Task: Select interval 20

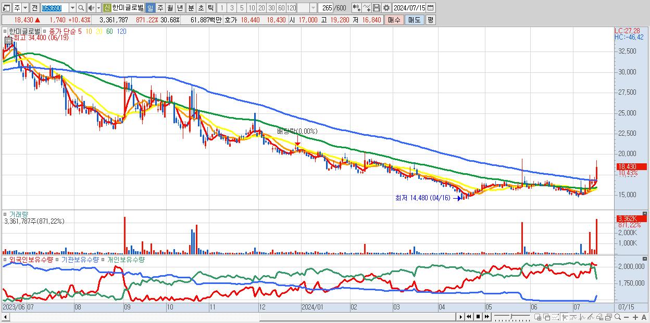Action: (261, 8)
